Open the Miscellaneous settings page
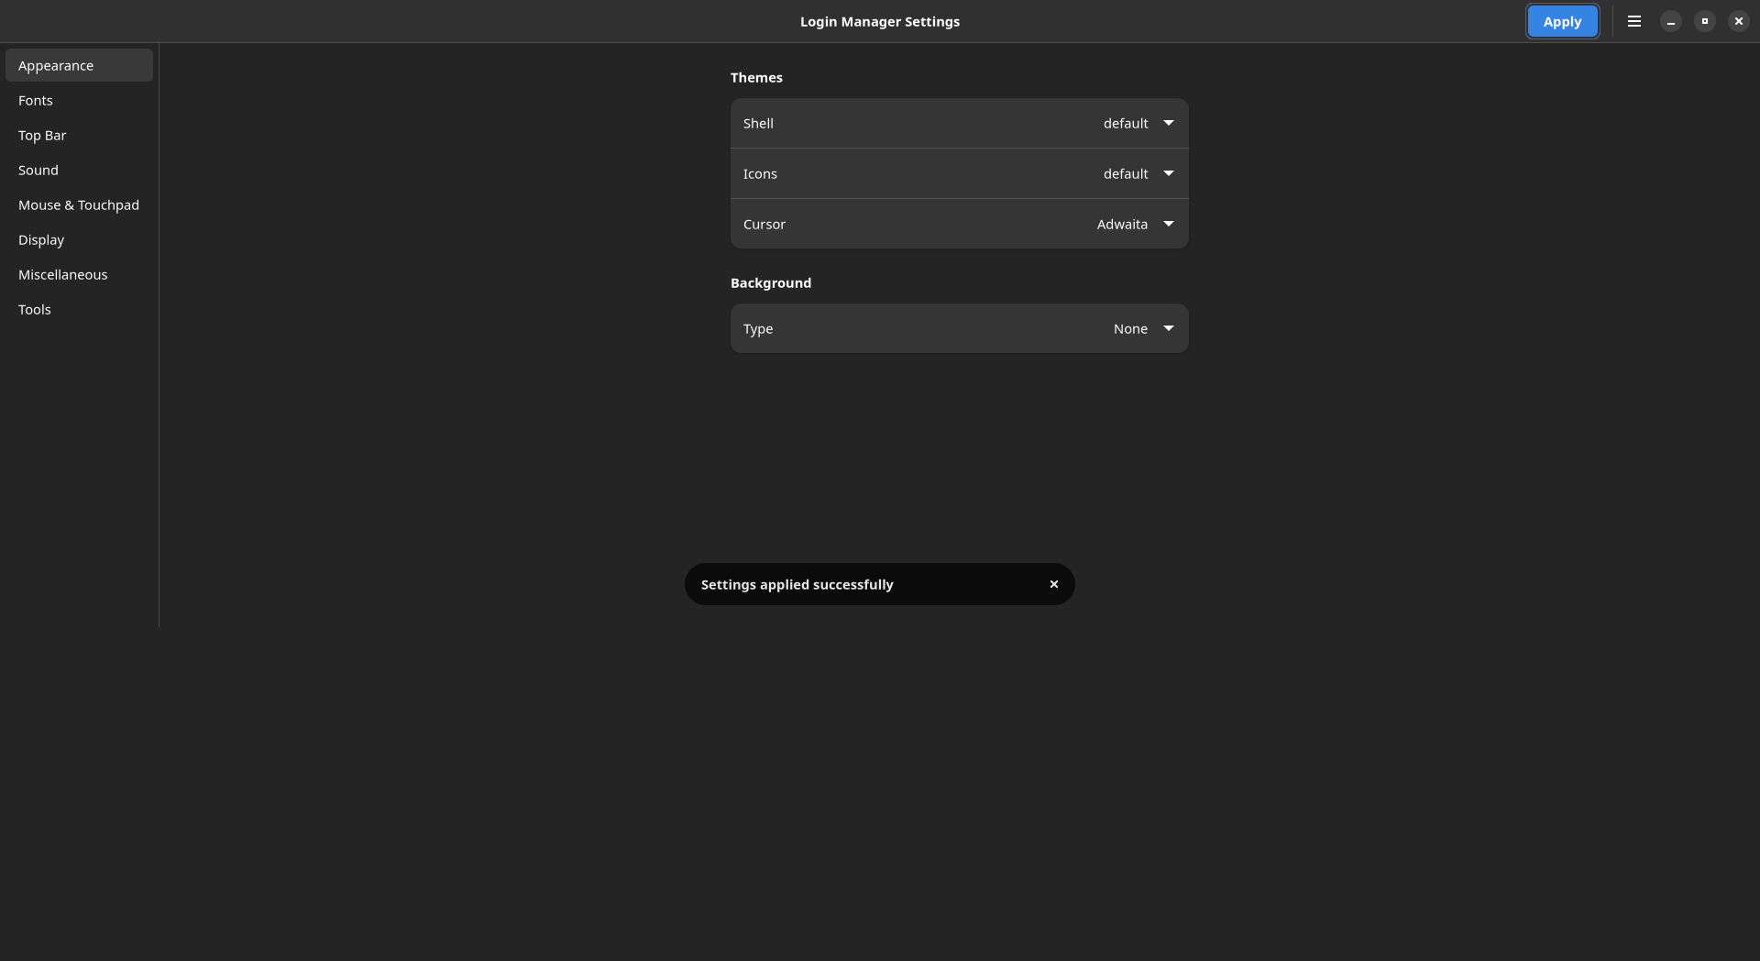This screenshot has width=1760, height=961. (79, 274)
